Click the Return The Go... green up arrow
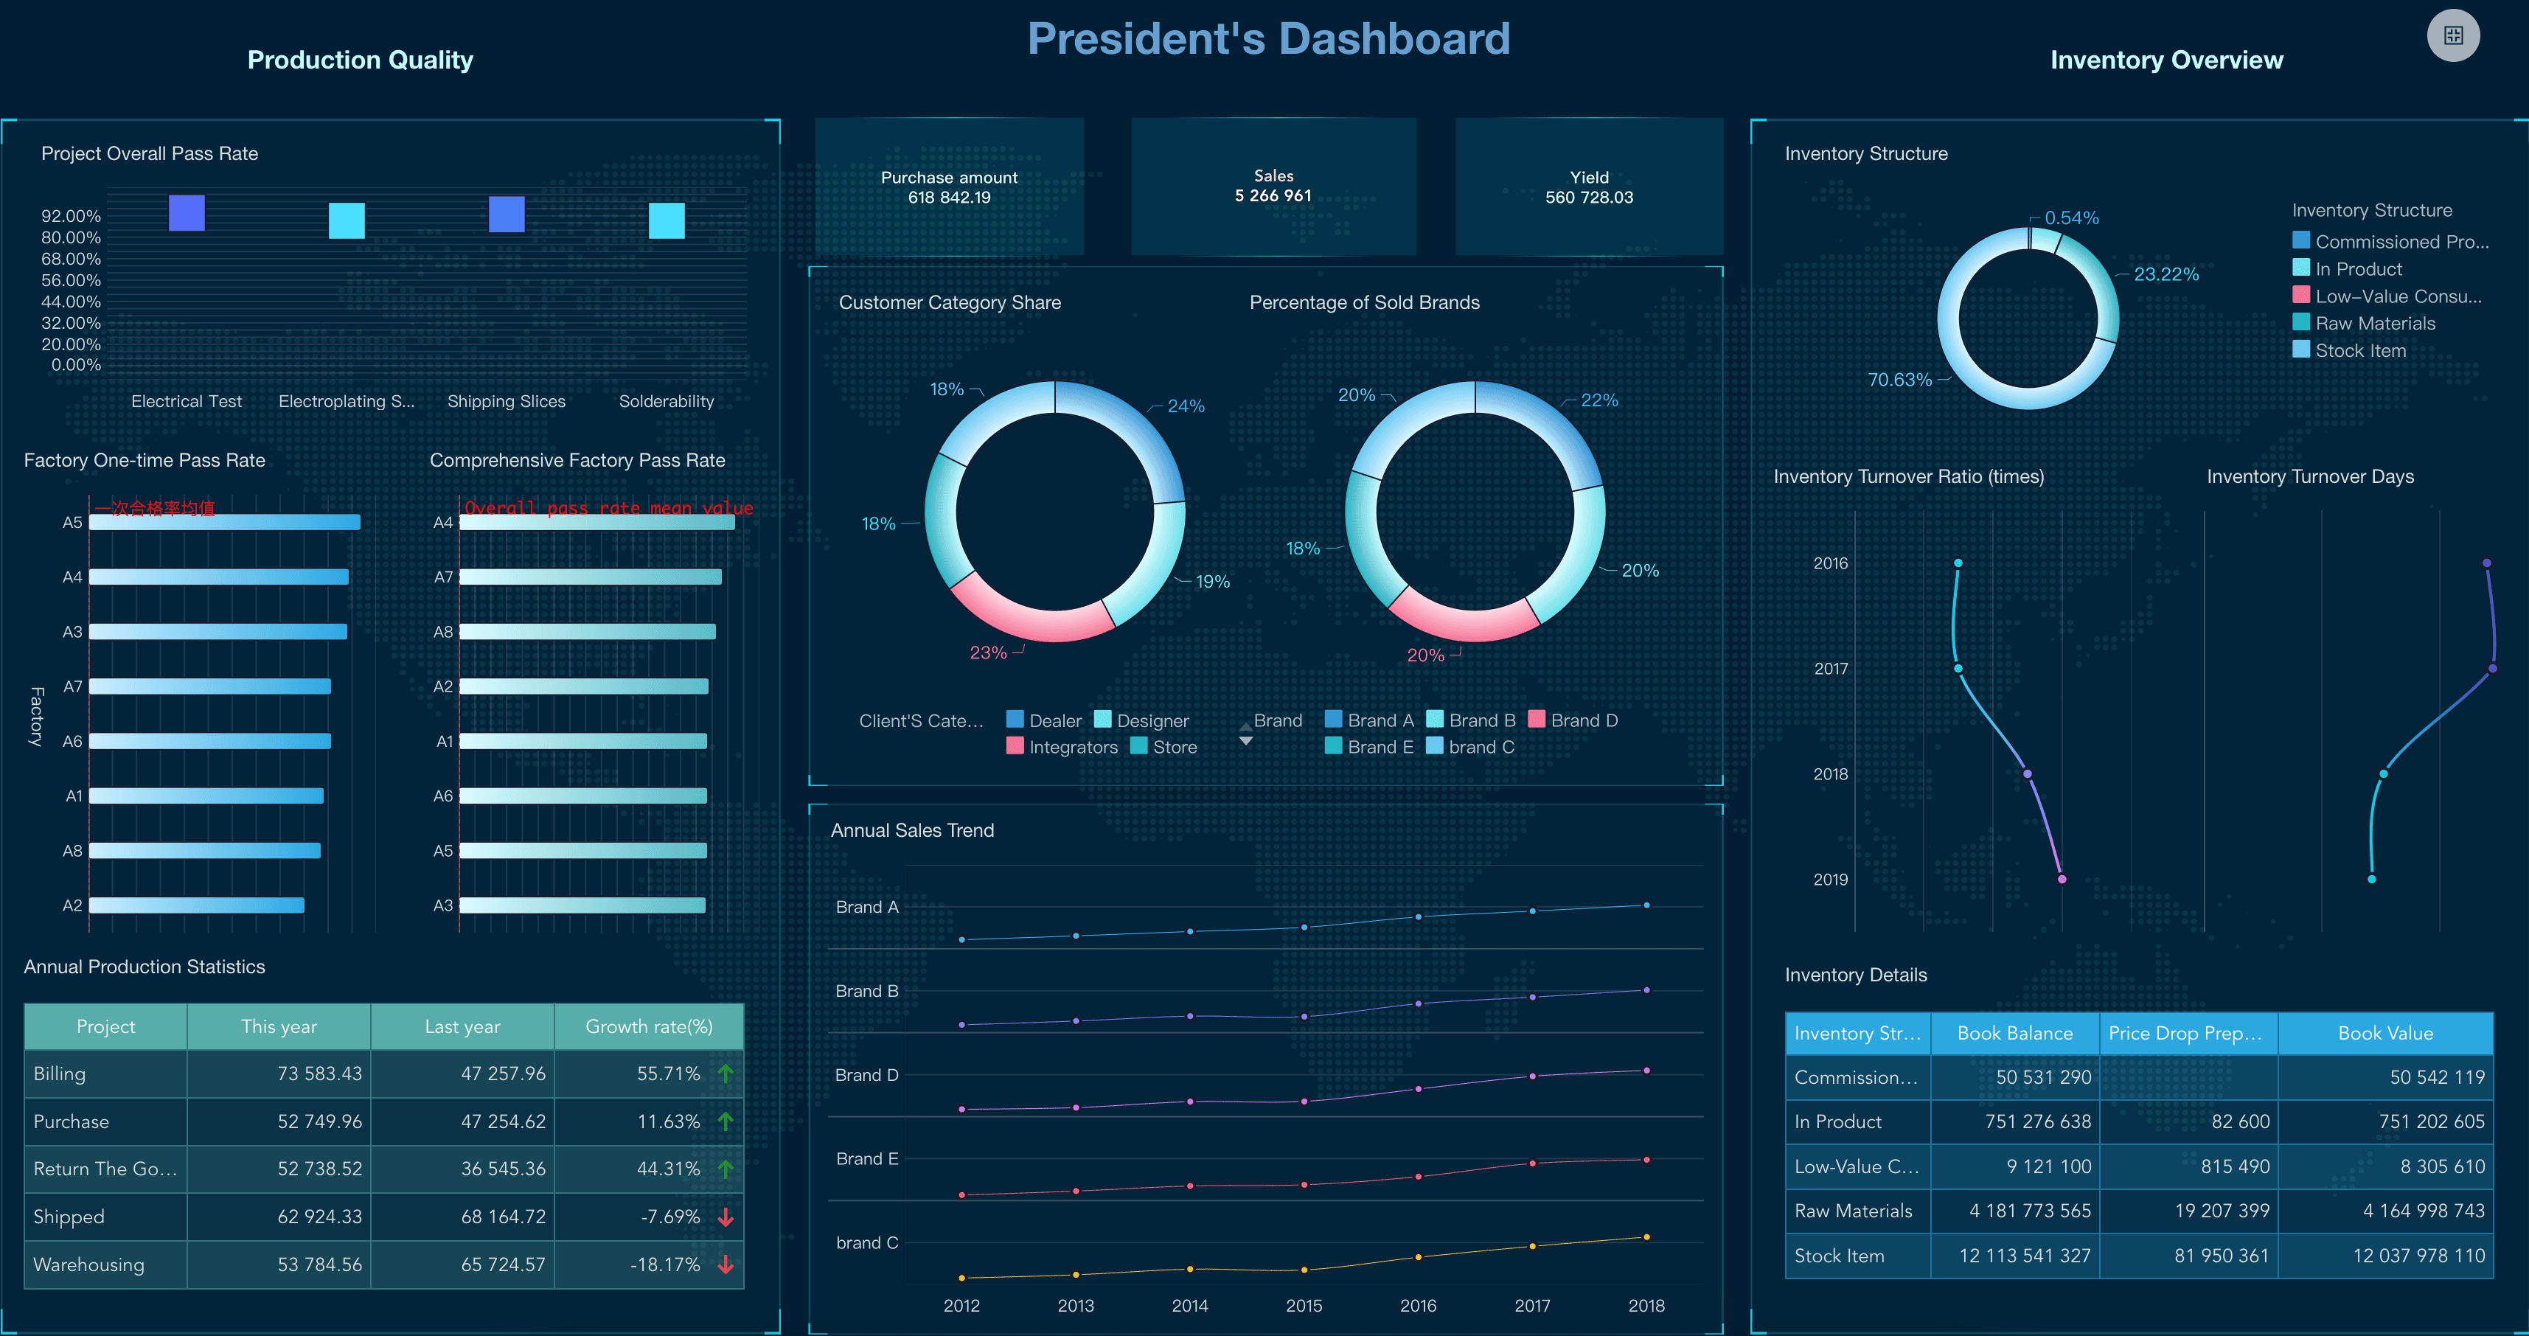Image resolution: width=2529 pixels, height=1336 pixels. (726, 1169)
